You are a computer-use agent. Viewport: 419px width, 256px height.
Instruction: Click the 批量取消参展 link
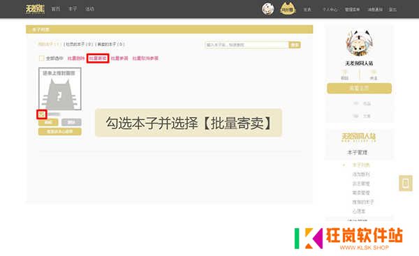[x=145, y=58]
